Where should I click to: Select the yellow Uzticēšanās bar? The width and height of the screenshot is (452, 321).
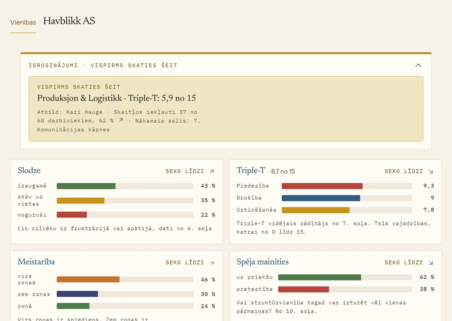coord(316,210)
